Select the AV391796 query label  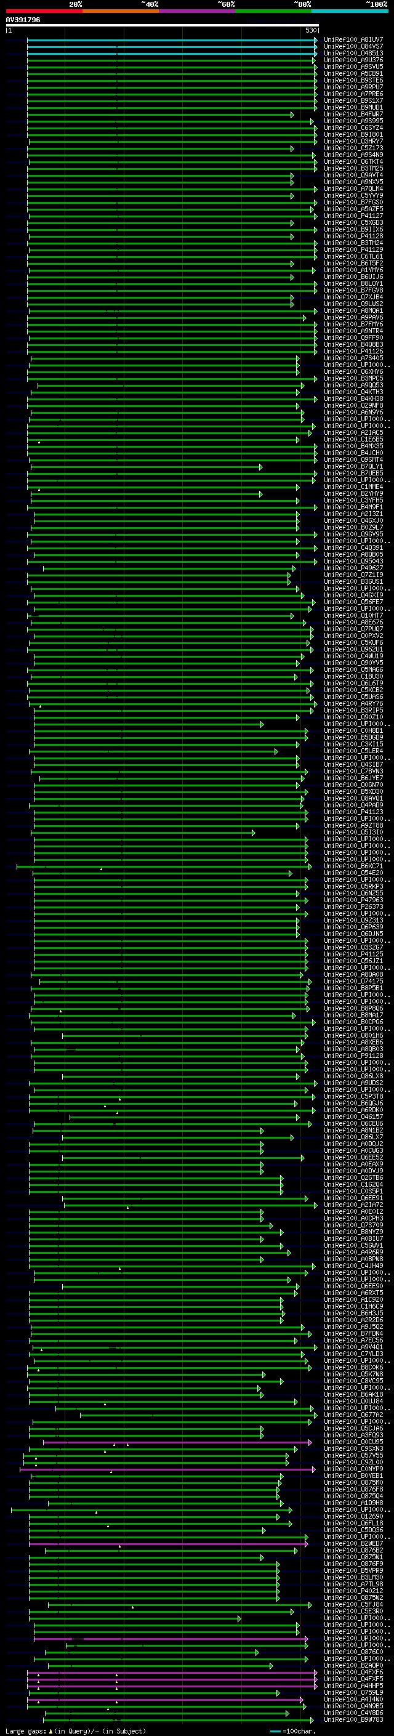23,20
